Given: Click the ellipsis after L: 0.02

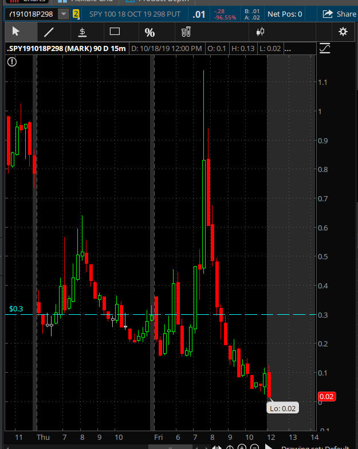Looking at the screenshot, I should click(288, 49).
